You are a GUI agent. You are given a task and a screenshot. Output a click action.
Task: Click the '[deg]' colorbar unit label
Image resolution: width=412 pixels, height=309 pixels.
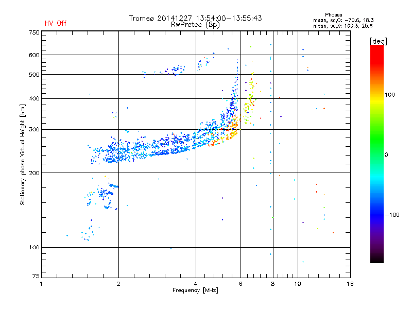378,41
